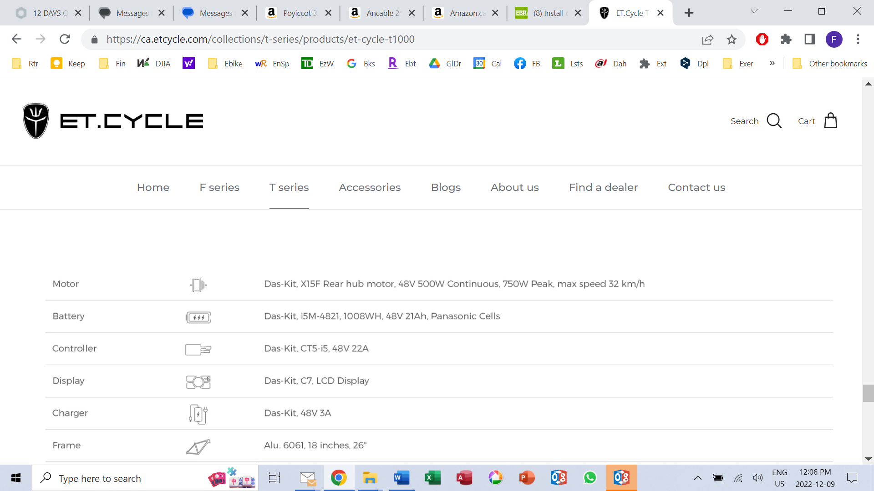Click the share page icon
This screenshot has height=491, width=874.
click(707, 40)
